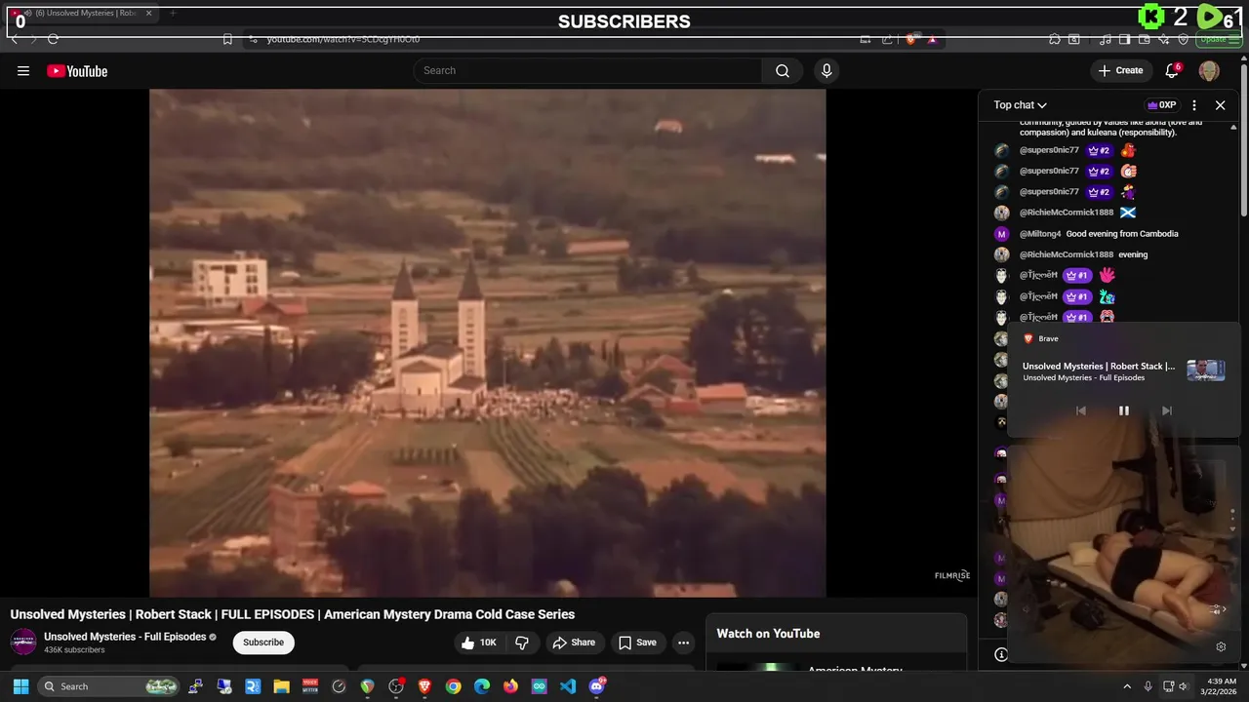1249x702 pixels.
Task: Open the Create button
Action: point(1120,70)
